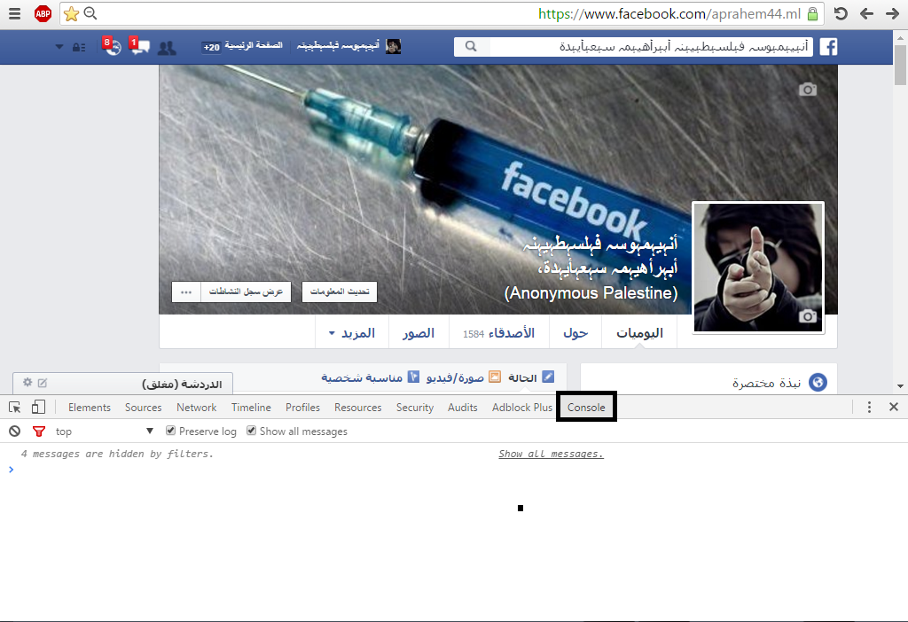Open DevTools three-dot customize menu

click(869, 408)
